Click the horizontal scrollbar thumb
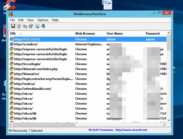Image resolution: width=183 pixels, height=139 pixels. pyautogui.click(x=44, y=125)
